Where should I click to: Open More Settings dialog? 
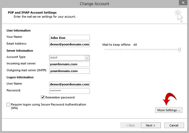tap(169, 110)
